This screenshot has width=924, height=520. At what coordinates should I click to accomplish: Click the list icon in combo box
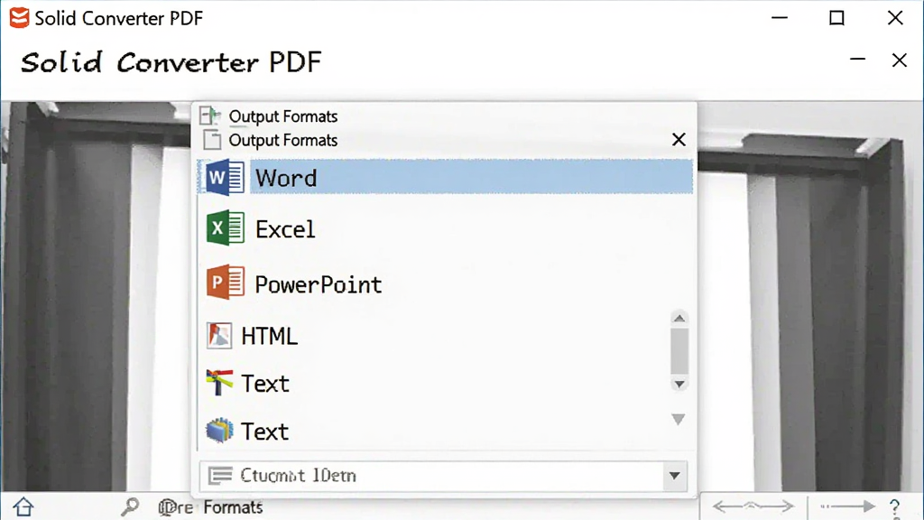point(220,475)
